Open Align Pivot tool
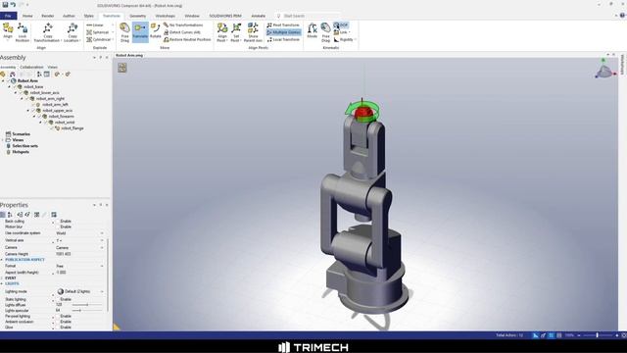 point(222,32)
